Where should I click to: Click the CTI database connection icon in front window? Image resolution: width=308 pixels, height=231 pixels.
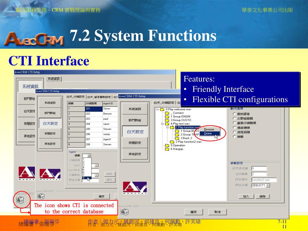pos(125,212)
